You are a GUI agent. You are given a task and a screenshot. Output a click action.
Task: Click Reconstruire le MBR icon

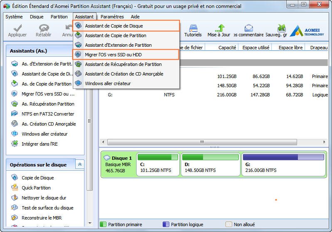pos(15,217)
